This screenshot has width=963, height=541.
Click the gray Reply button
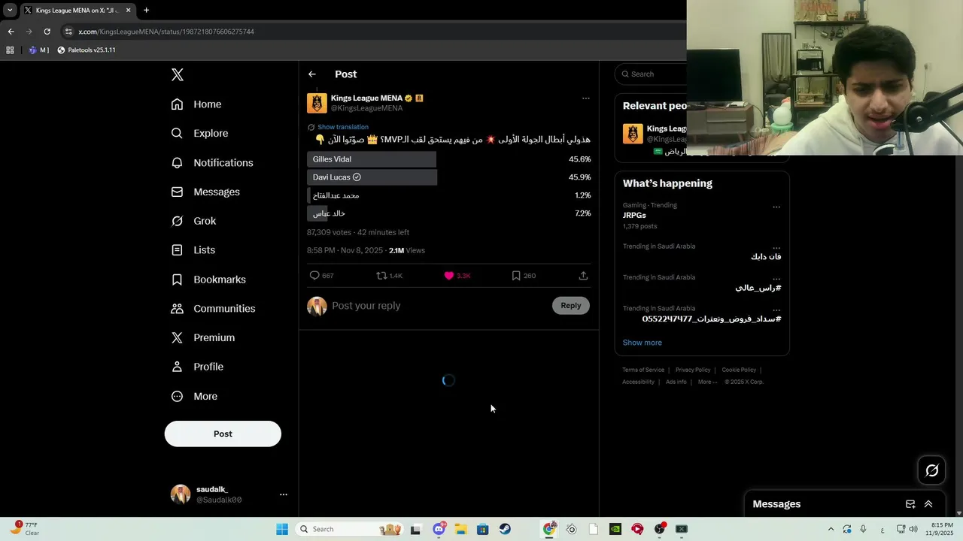click(571, 305)
